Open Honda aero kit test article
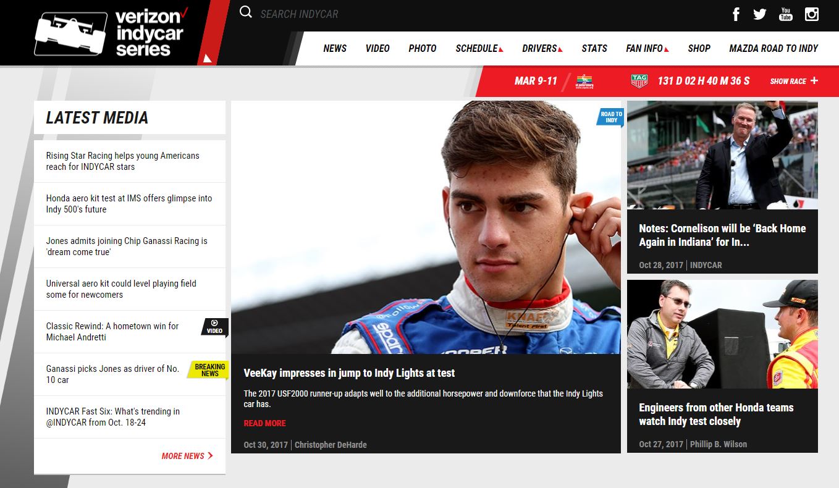 click(130, 204)
